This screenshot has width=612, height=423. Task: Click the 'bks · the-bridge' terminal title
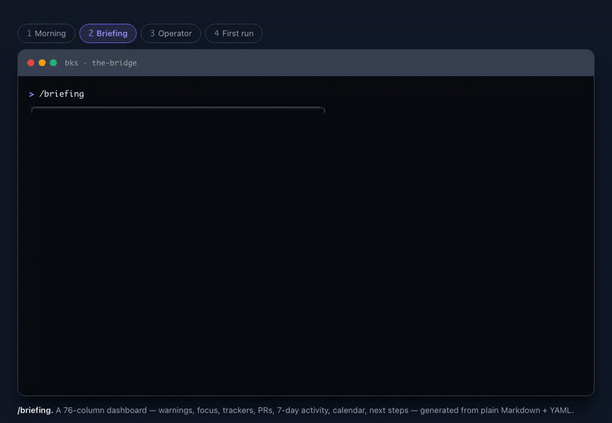click(x=101, y=62)
